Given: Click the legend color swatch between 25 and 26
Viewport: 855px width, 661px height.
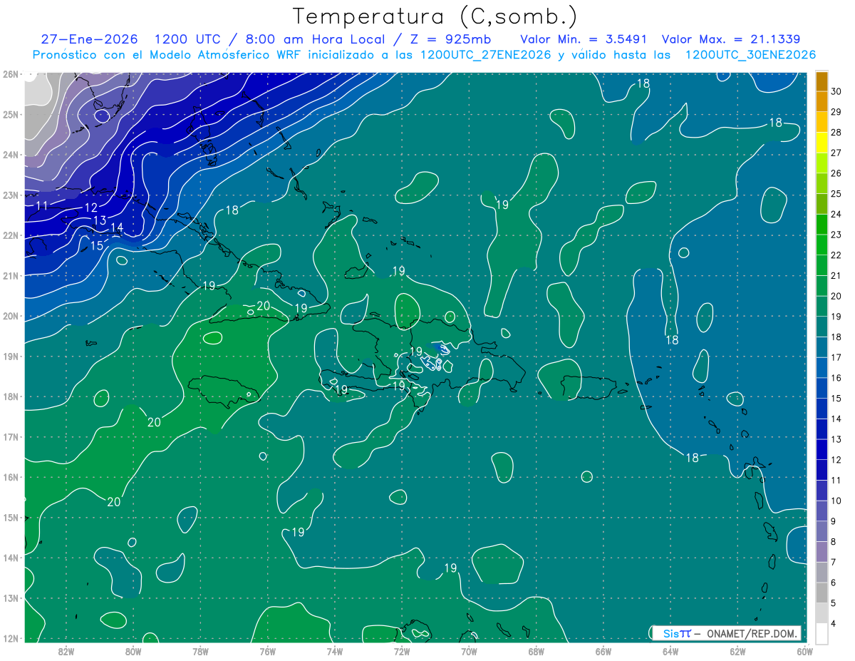Looking at the screenshot, I should point(822,183).
